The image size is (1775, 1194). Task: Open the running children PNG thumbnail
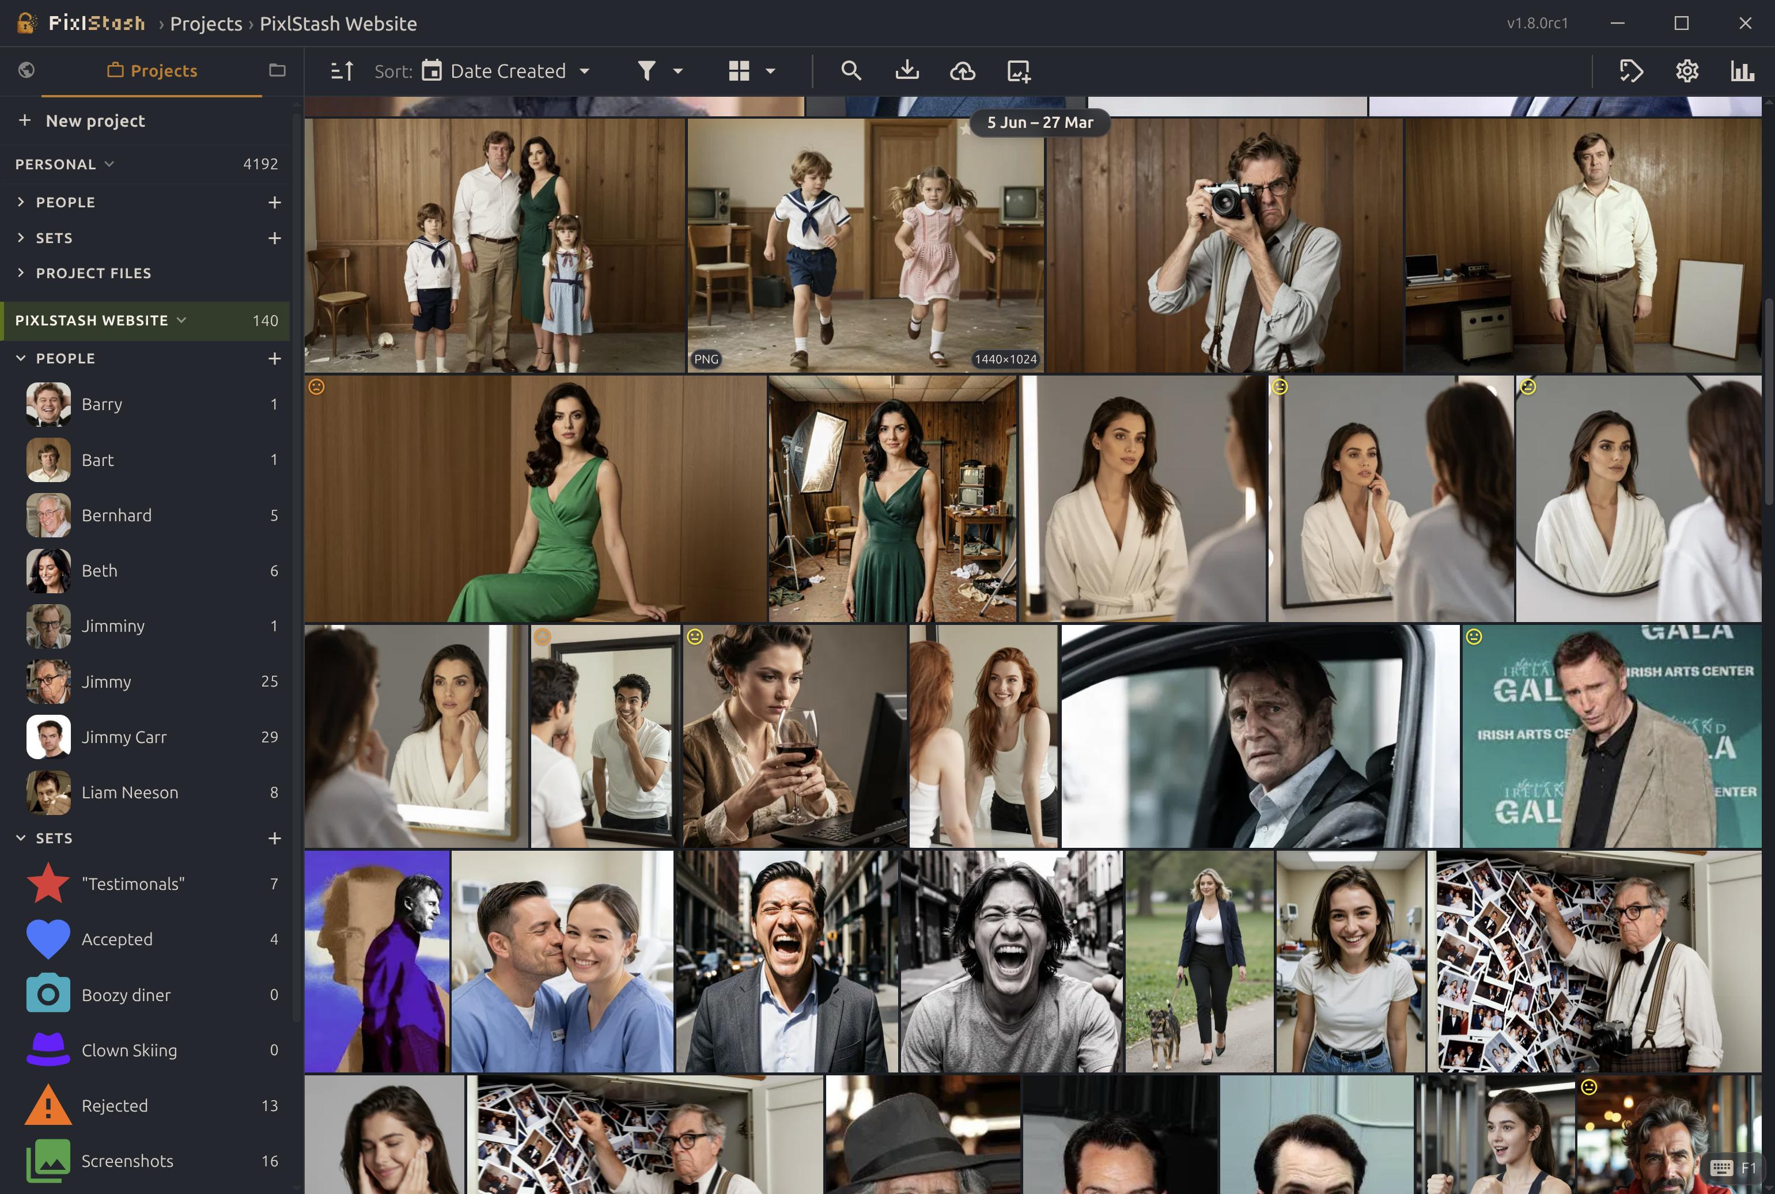866,245
